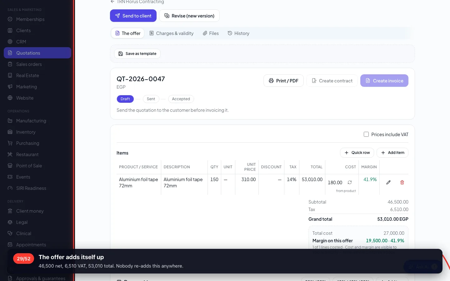Print or export the quotation as PDF
Image resolution: width=450 pixels, height=281 pixels.
coord(283,81)
